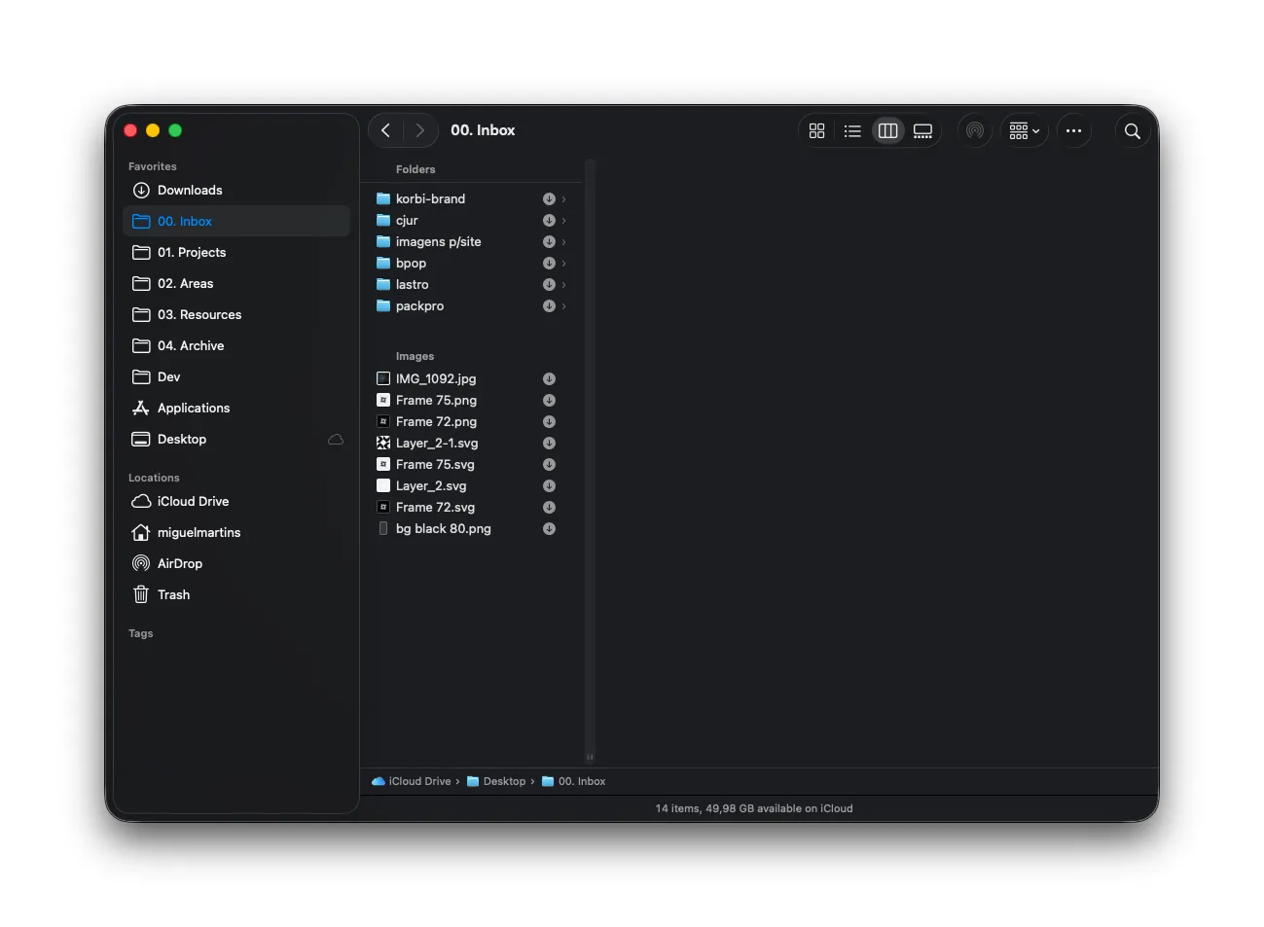Open iCloud Drive location
The width and height of the screenshot is (1264, 927).
click(x=236, y=501)
